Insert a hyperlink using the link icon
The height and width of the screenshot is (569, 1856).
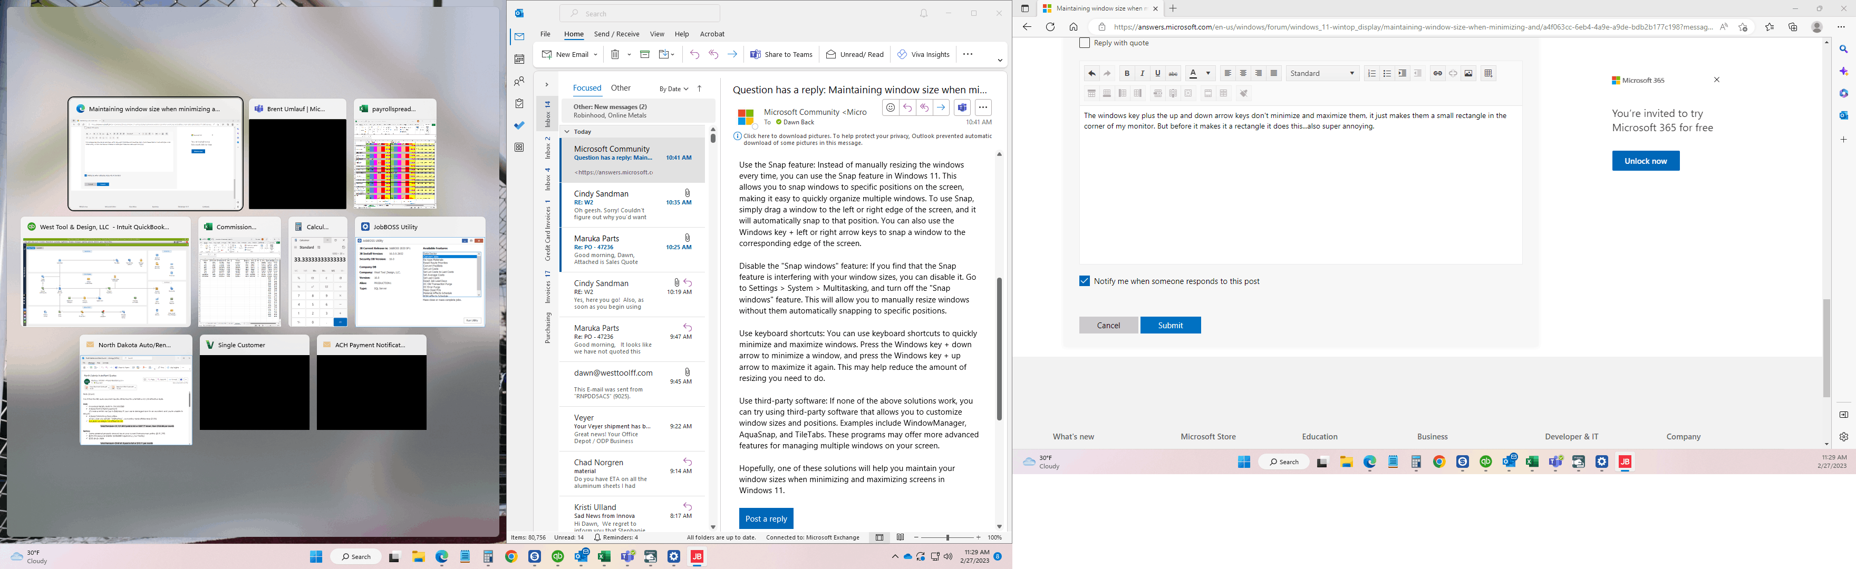(1437, 73)
